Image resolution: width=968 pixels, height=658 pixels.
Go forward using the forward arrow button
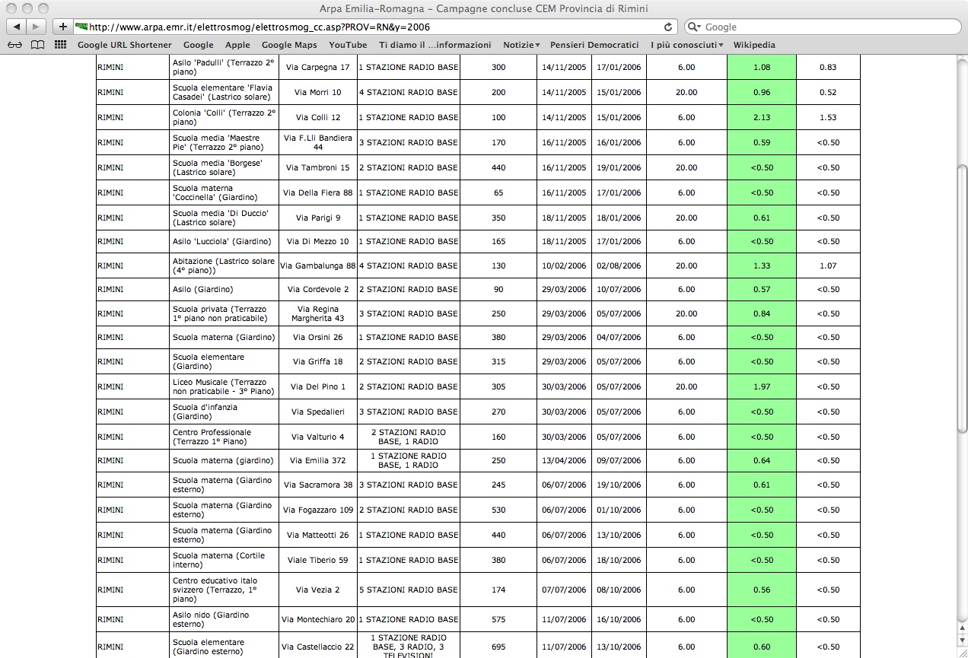click(37, 27)
